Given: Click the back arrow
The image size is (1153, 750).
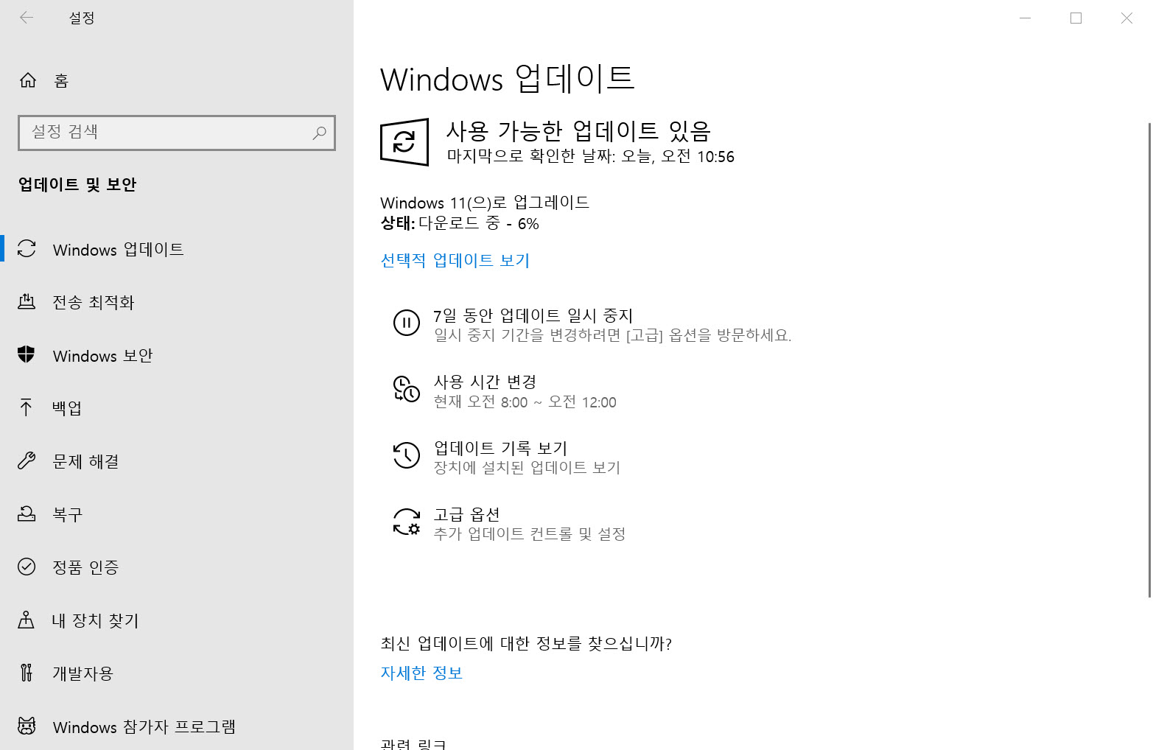Looking at the screenshot, I should 27,18.
